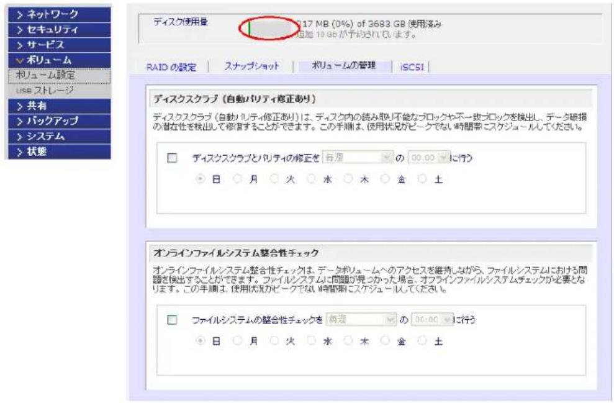Select 木 for filesystem check schedule
Screen dimensions: 614x403
tap(348, 341)
